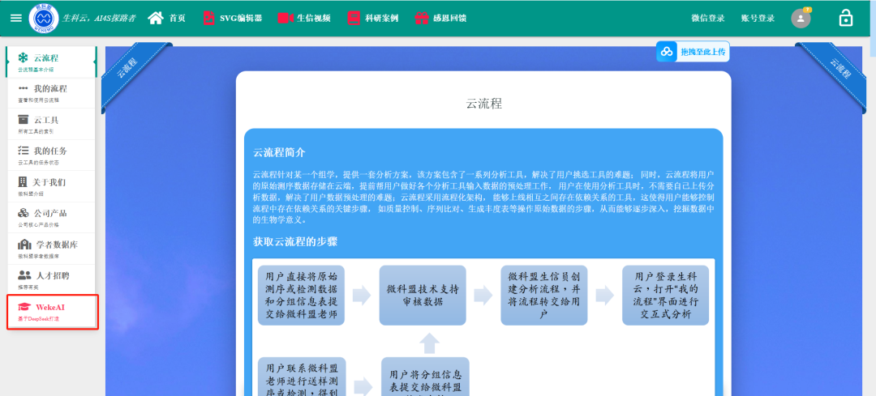Click the 用户将分组信息表提交 flow box
The height and width of the screenshot is (396, 876).
[426, 377]
